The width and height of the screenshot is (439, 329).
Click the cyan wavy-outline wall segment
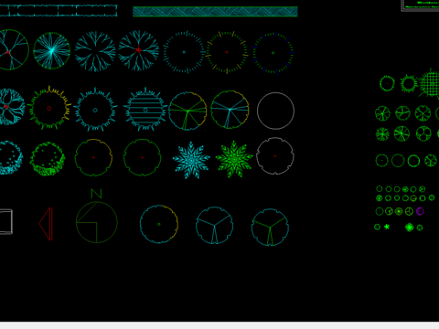coord(59,10)
